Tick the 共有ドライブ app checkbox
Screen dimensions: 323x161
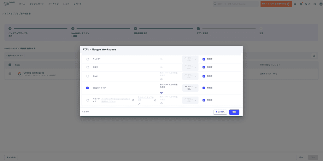pyautogui.click(x=88, y=100)
